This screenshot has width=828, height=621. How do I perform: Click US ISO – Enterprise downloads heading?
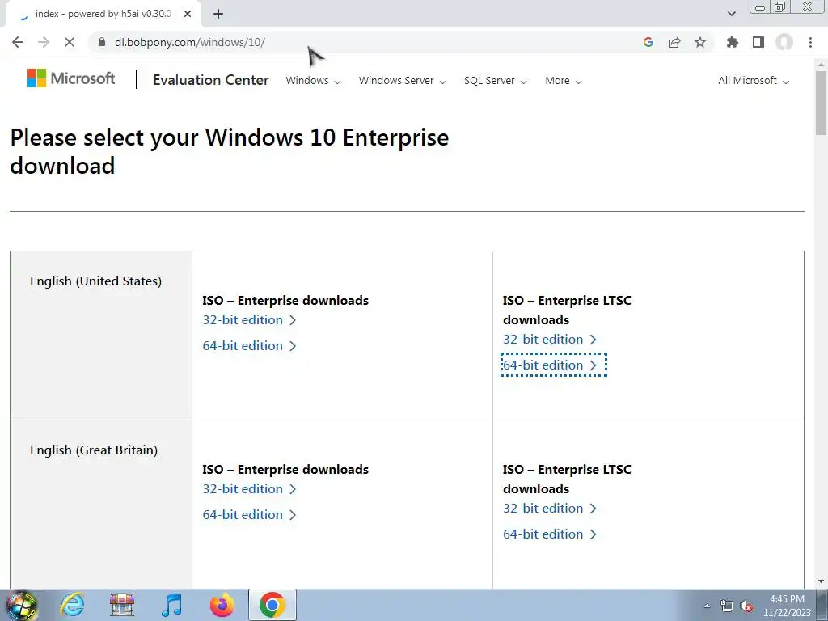285,301
